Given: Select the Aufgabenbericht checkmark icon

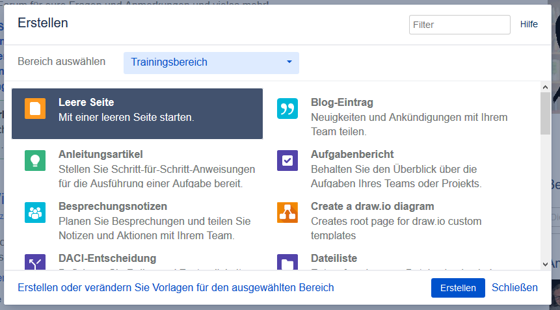Looking at the screenshot, I should pyautogui.click(x=287, y=161).
